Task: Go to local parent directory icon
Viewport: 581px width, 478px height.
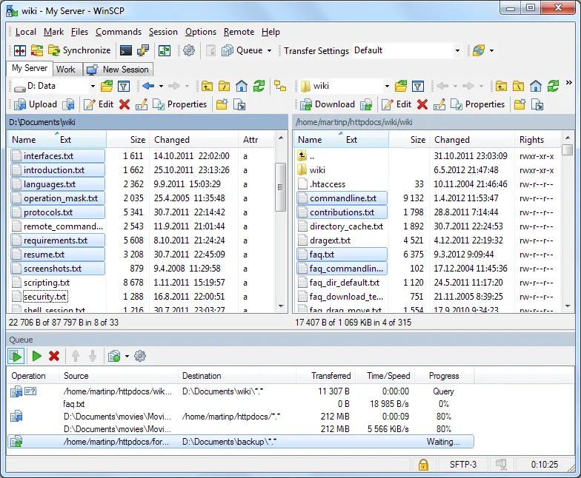Action: (207, 86)
